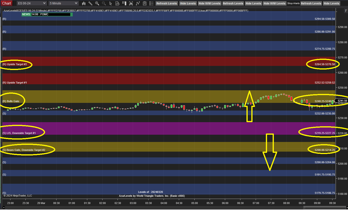
Task: Open the ES 06-24 instrument dropdown
Action: pos(31,3)
